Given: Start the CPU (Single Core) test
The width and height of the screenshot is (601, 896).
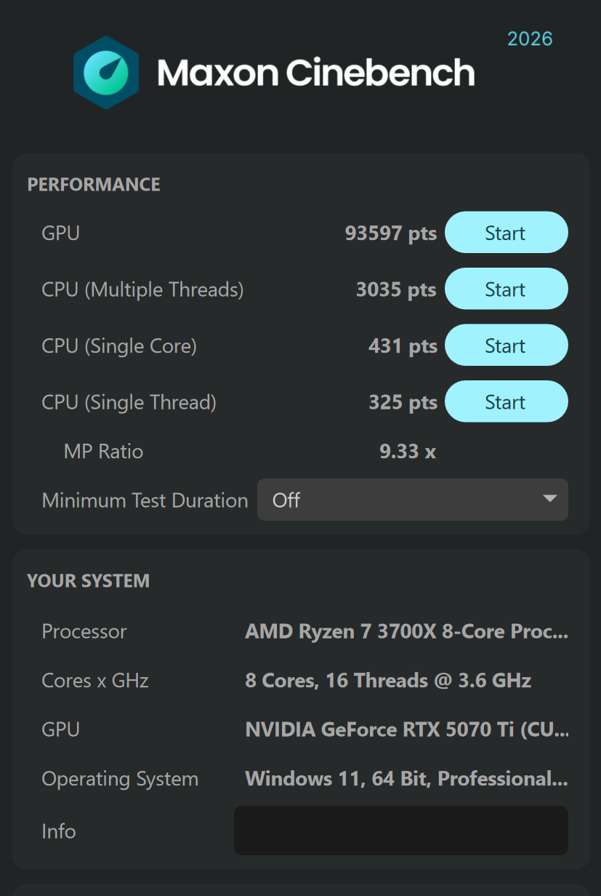Looking at the screenshot, I should [506, 345].
